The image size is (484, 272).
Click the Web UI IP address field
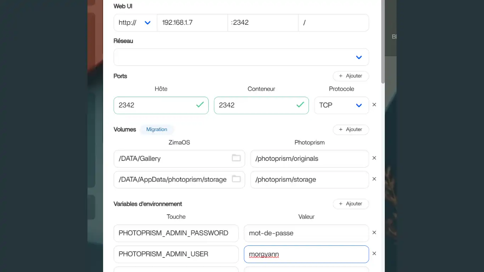[x=192, y=23]
